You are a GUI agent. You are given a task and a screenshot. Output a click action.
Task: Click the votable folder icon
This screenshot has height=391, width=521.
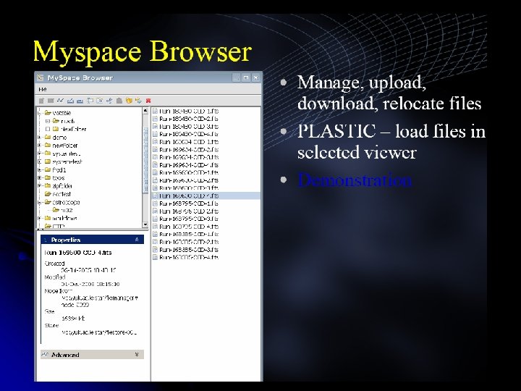click(x=48, y=113)
